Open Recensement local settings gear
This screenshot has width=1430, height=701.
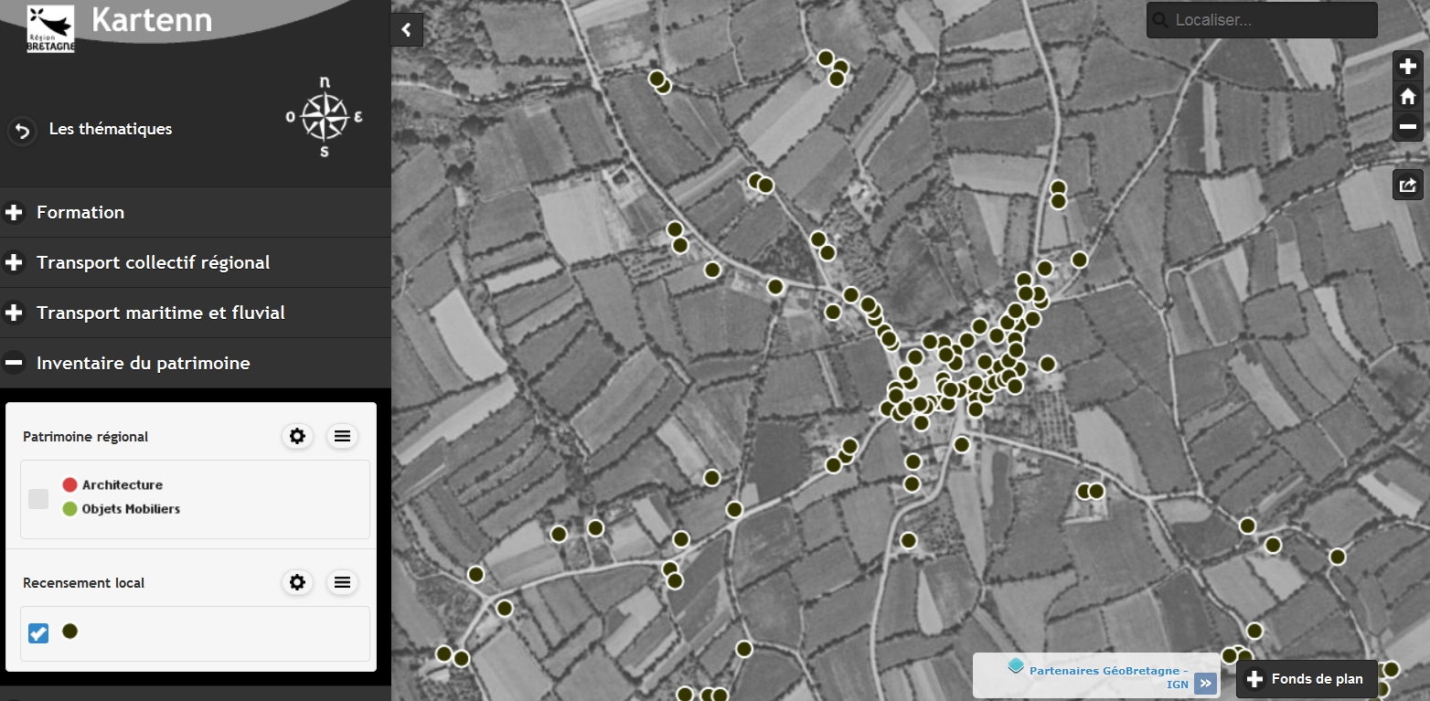297,582
